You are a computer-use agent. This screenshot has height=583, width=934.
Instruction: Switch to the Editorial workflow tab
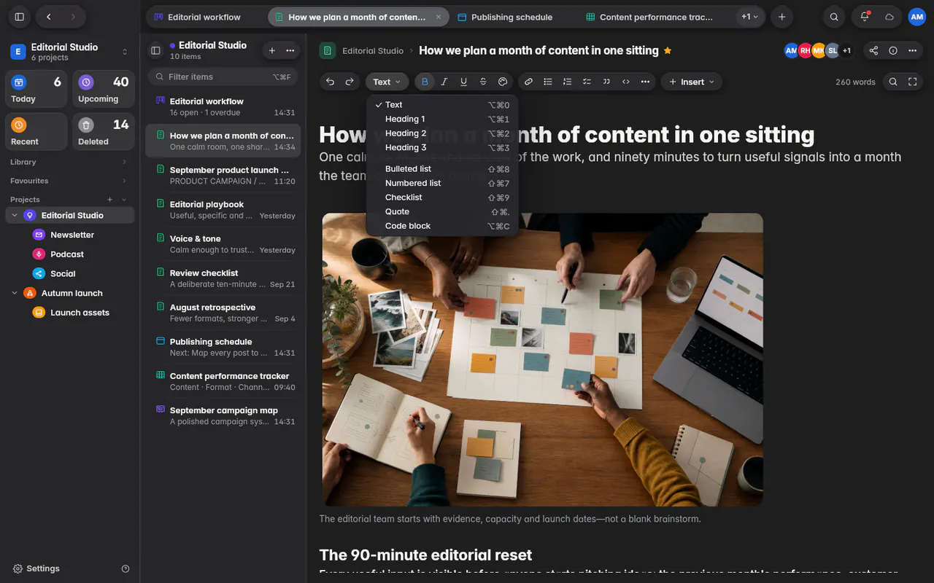(205, 17)
